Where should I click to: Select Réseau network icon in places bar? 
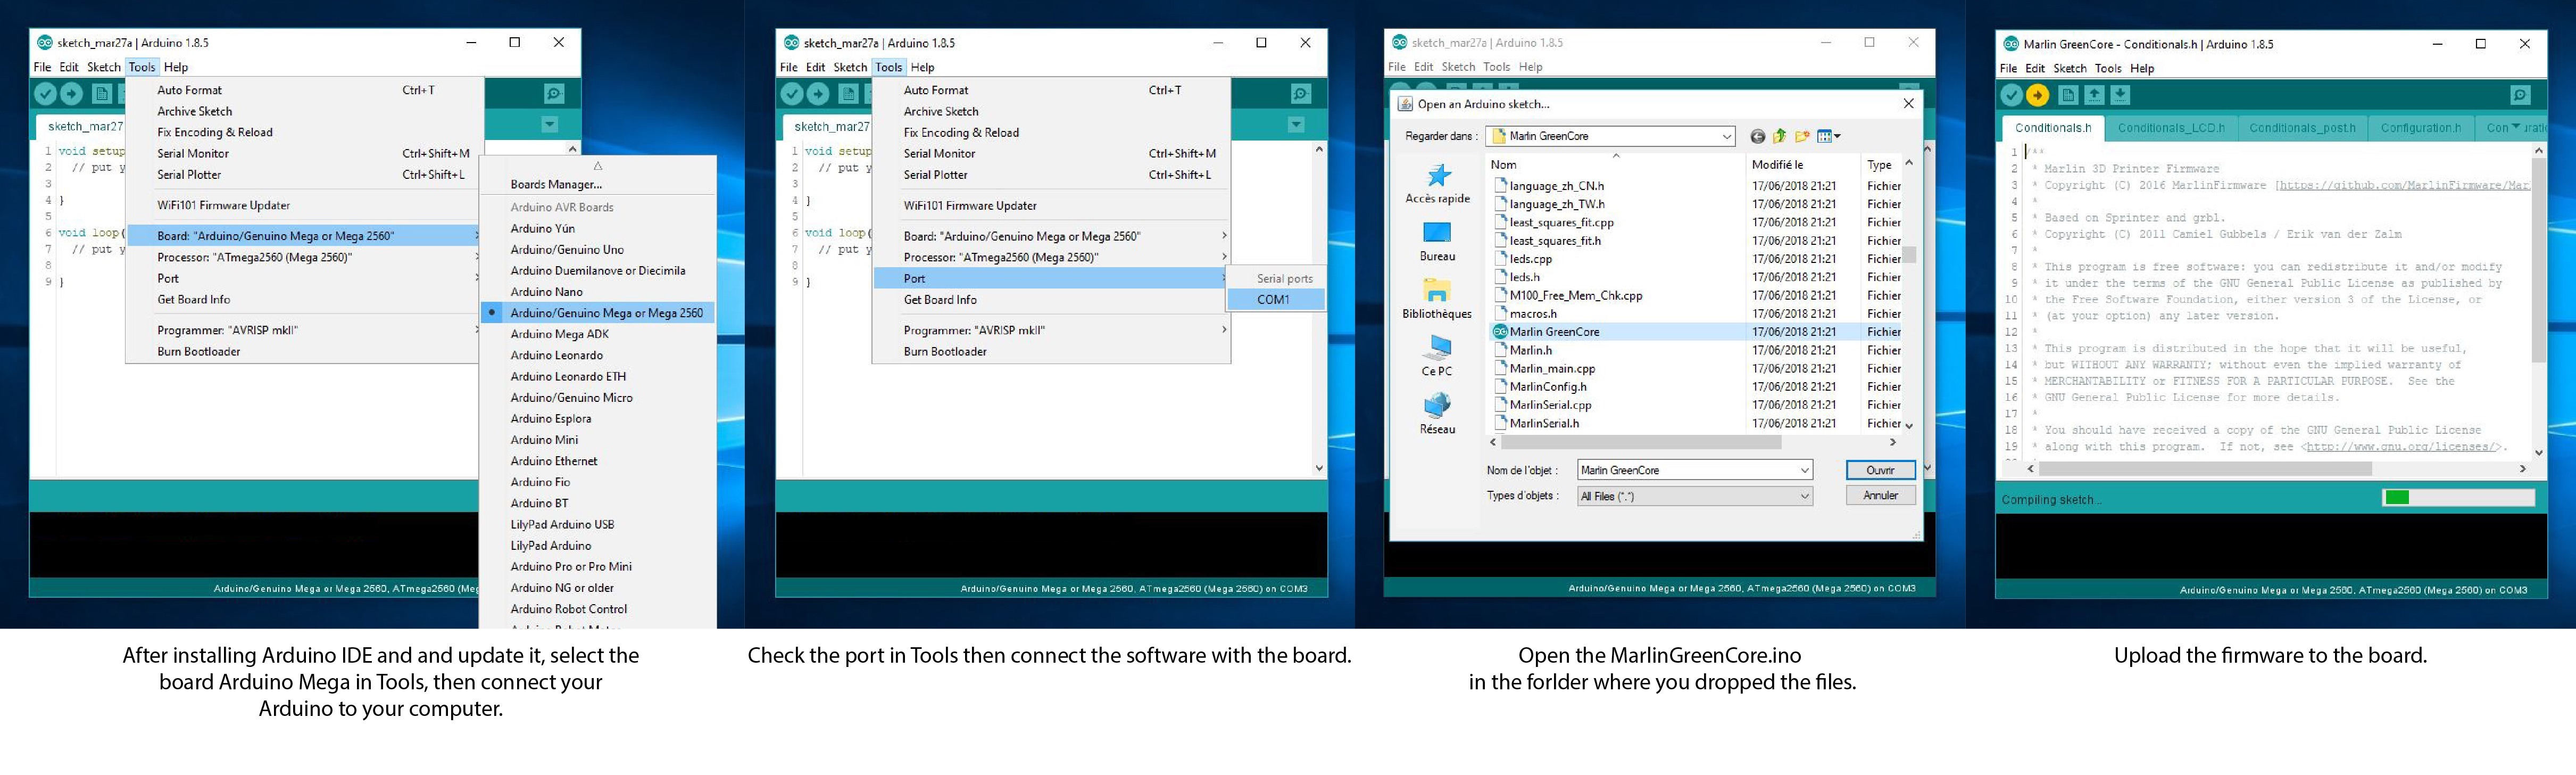click(x=1437, y=405)
